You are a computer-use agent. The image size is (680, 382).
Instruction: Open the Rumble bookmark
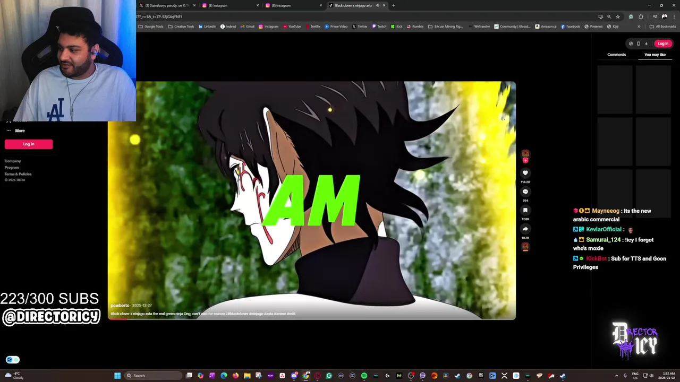coord(415,27)
